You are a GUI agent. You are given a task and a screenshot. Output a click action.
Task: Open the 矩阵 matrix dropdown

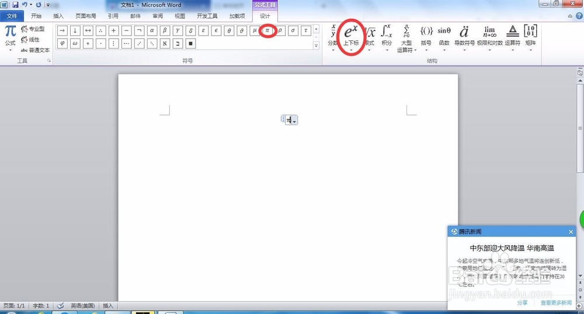pos(530,38)
